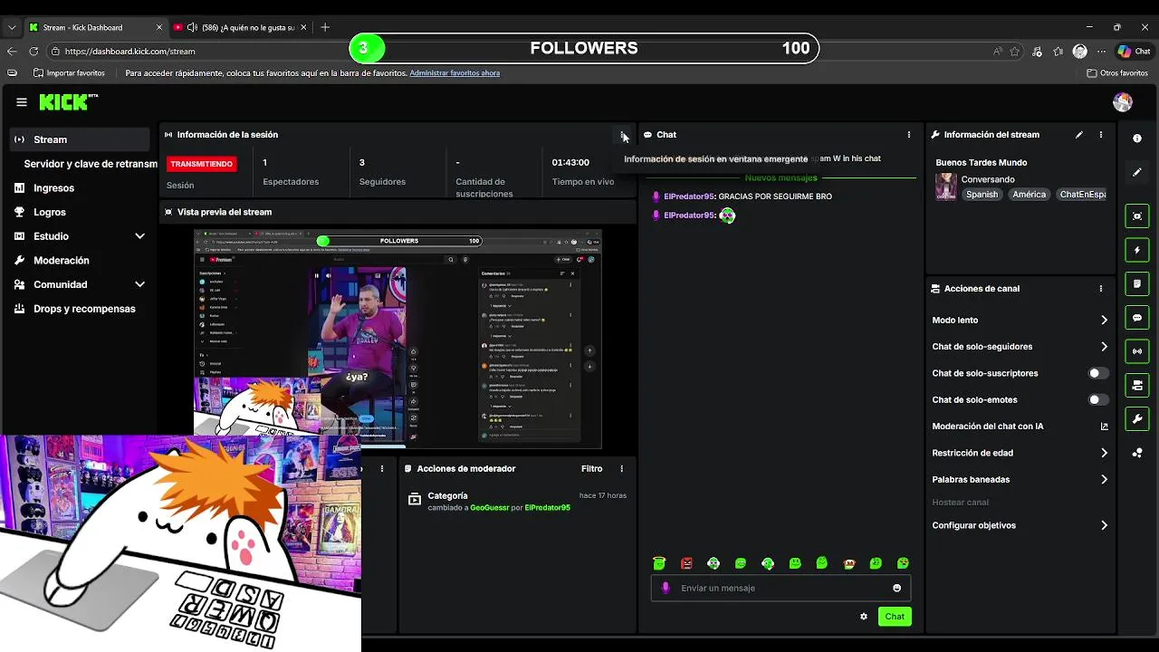Click stream category thumbnail Conversando
Image resolution: width=1159 pixels, height=652 pixels.
[x=946, y=187]
